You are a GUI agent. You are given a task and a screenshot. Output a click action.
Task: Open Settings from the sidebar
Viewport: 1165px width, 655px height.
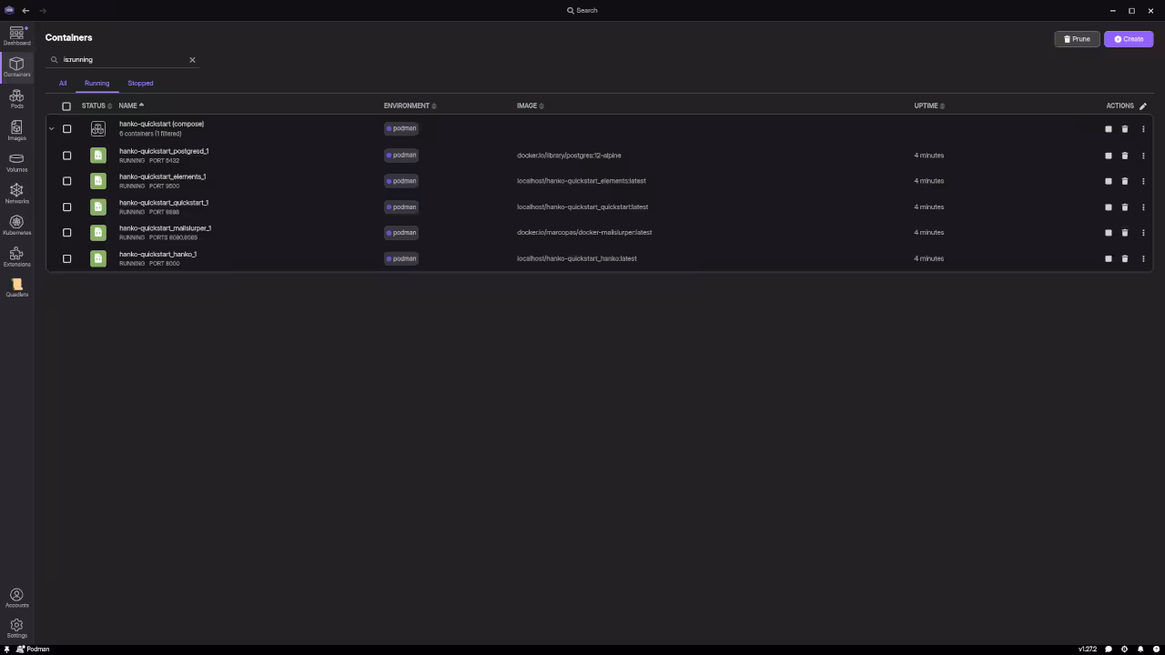16,629
